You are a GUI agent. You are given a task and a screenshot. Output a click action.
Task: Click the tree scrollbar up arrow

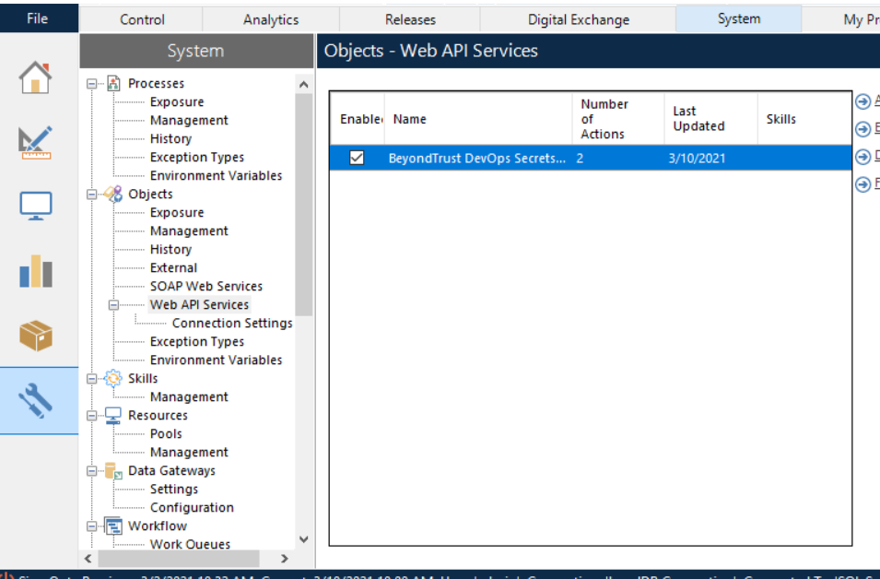coord(303,84)
